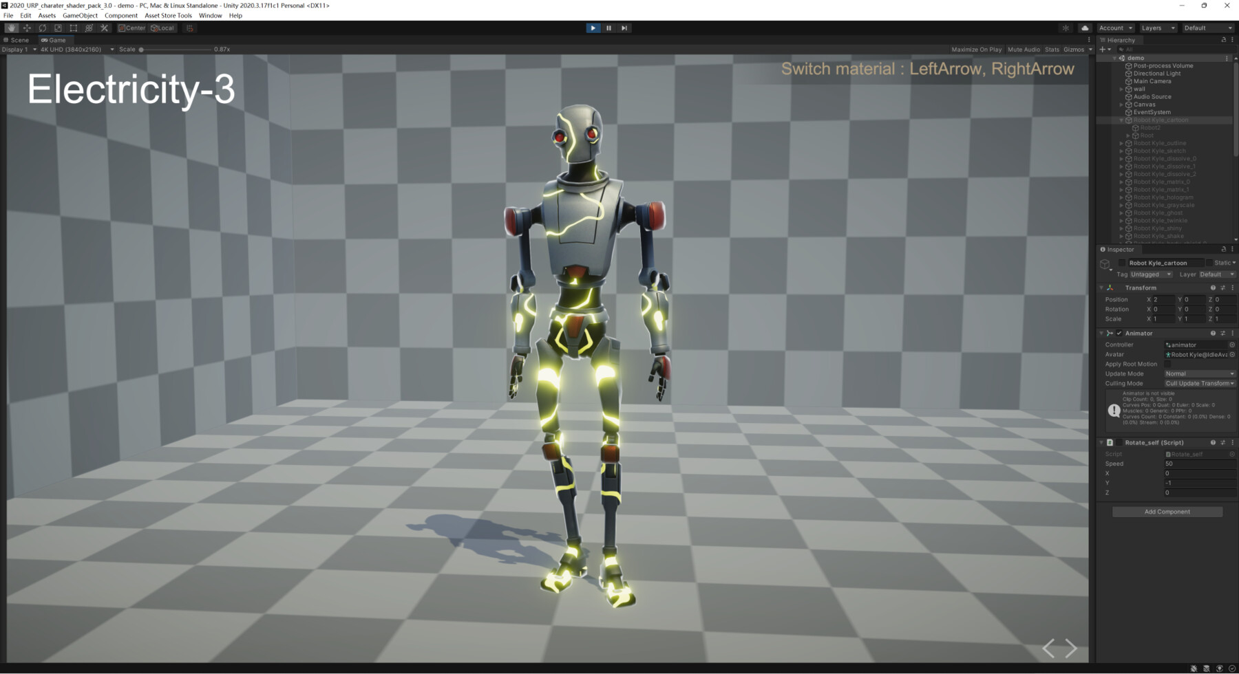The width and height of the screenshot is (1239, 674).
Task: Click previous material arrow in game view
Action: point(1048,648)
